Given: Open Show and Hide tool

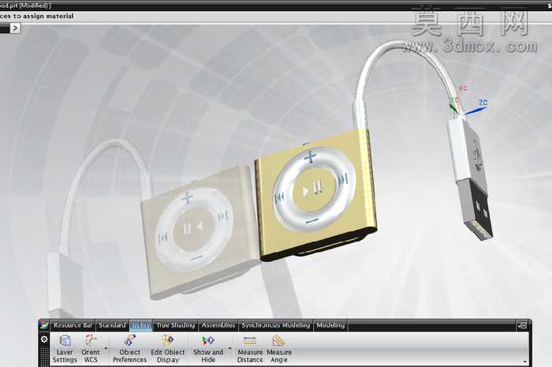Looking at the screenshot, I should pos(208,348).
